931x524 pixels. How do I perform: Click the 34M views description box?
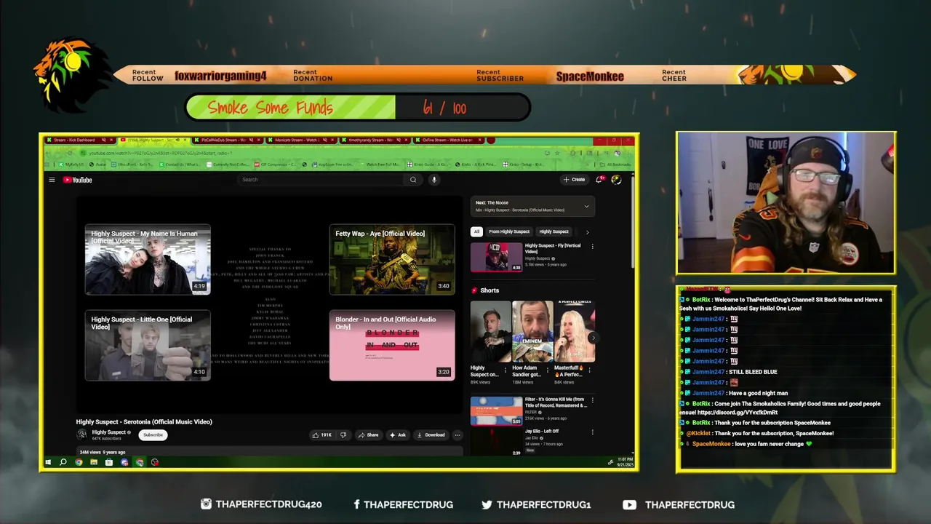coord(269,452)
